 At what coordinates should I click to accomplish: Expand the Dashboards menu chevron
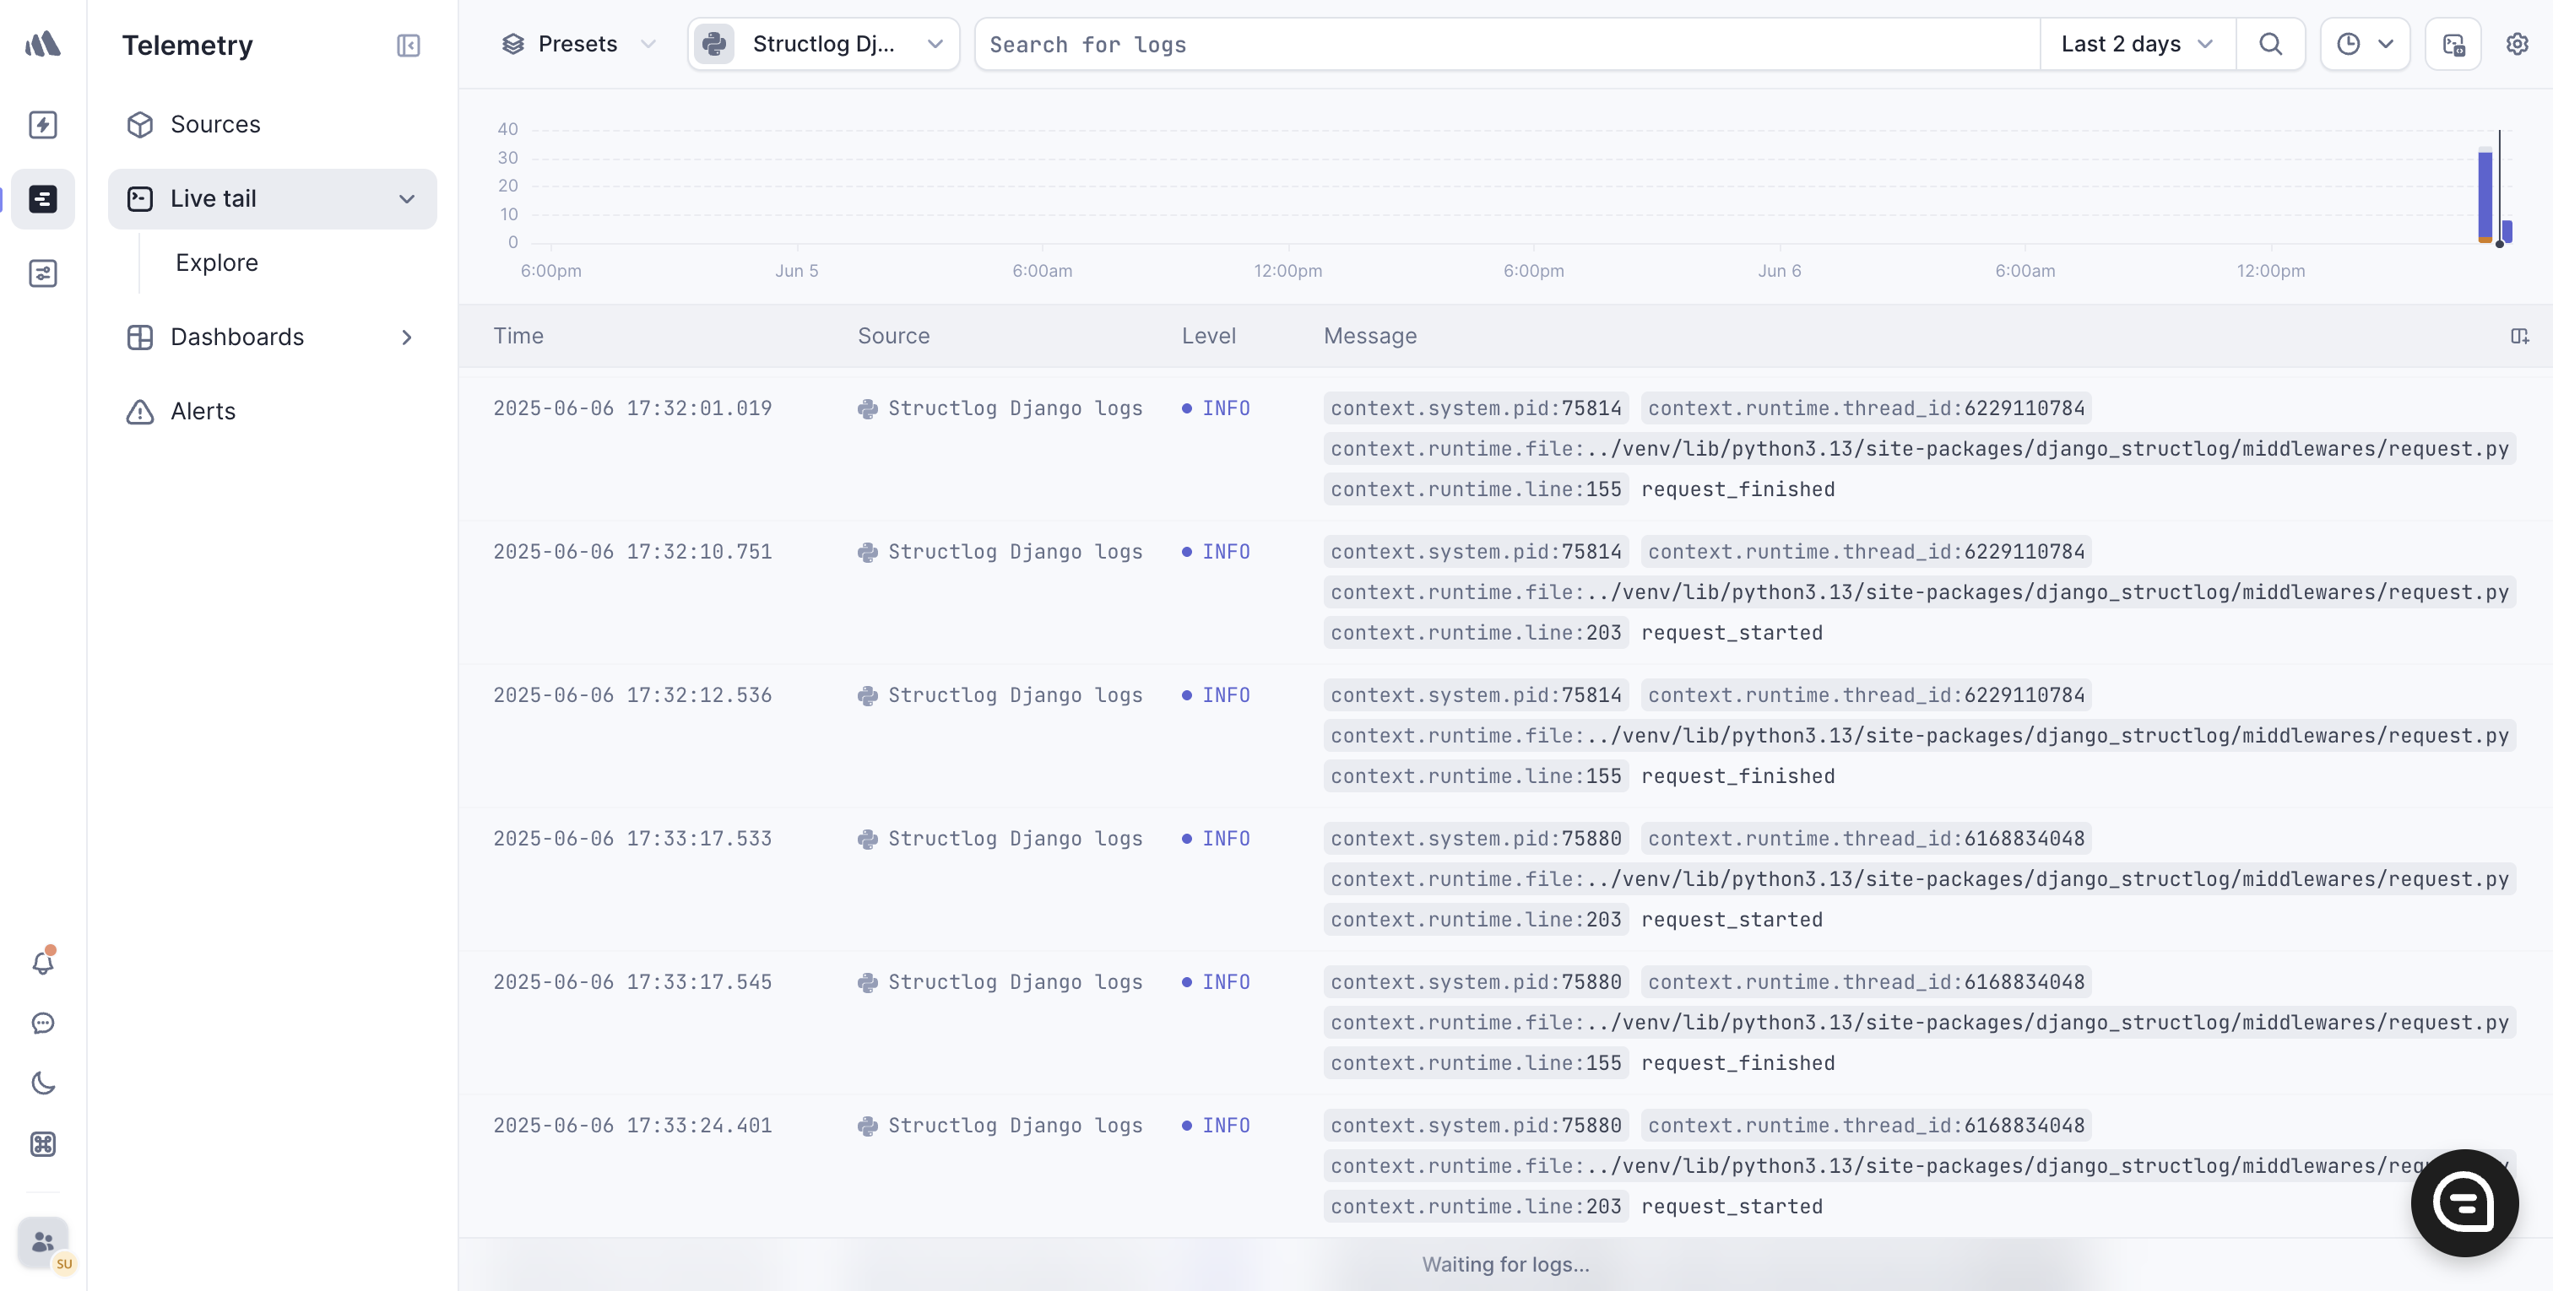(406, 337)
